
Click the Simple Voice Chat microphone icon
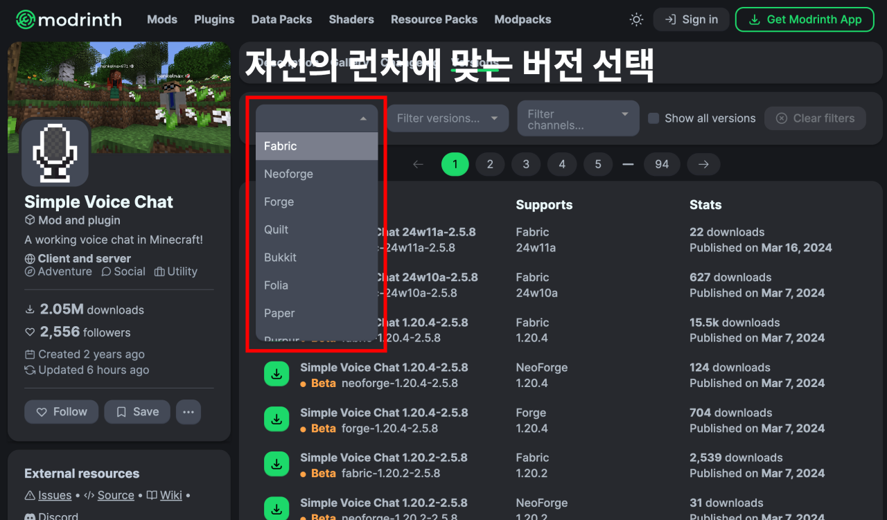click(55, 152)
